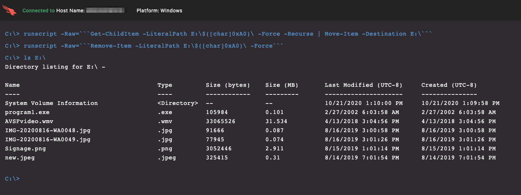Click the 'Size (bytes)' column header
Screen dimensions: 521x195
228,85
